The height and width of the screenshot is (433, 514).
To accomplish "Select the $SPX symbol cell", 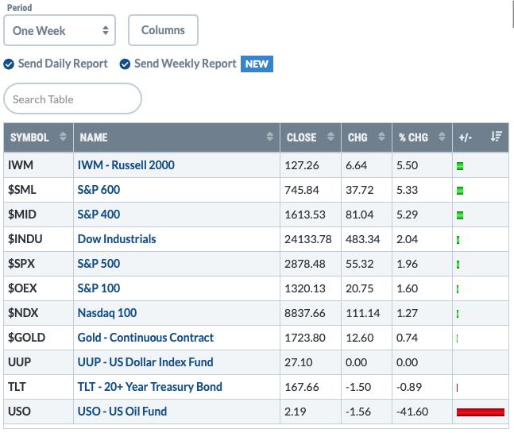I will coord(38,264).
